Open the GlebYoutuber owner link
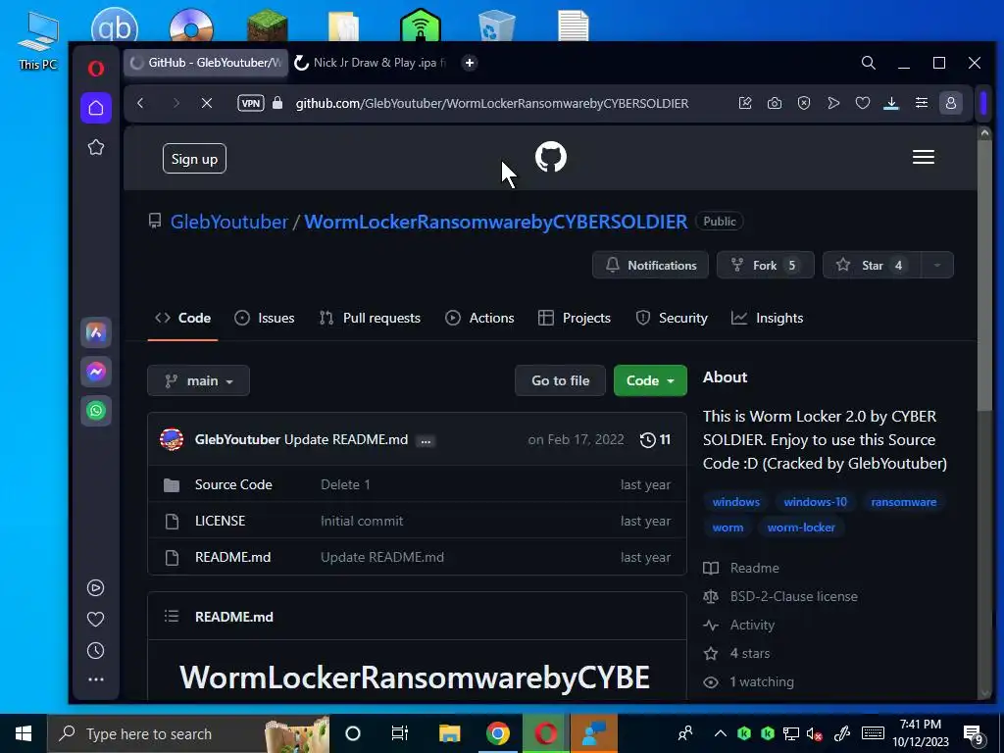Screen dimensions: 1004x753 [x=229, y=222]
